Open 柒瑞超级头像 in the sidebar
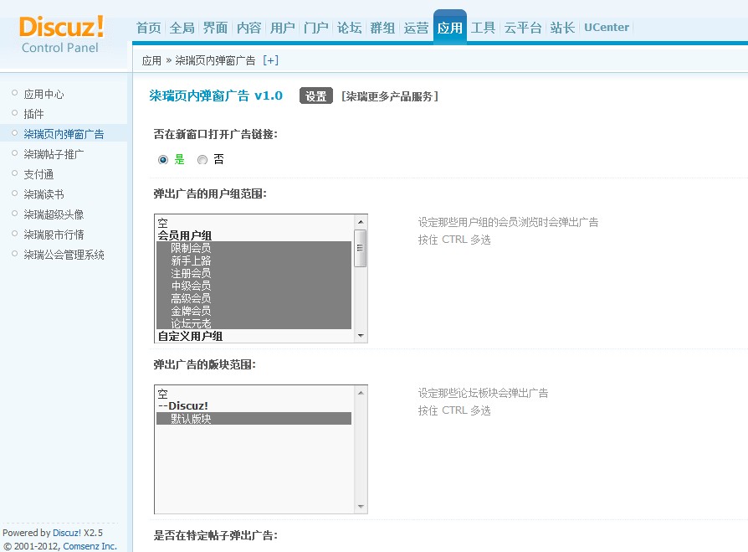748x552 pixels. pyautogui.click(x=54, y=214)
